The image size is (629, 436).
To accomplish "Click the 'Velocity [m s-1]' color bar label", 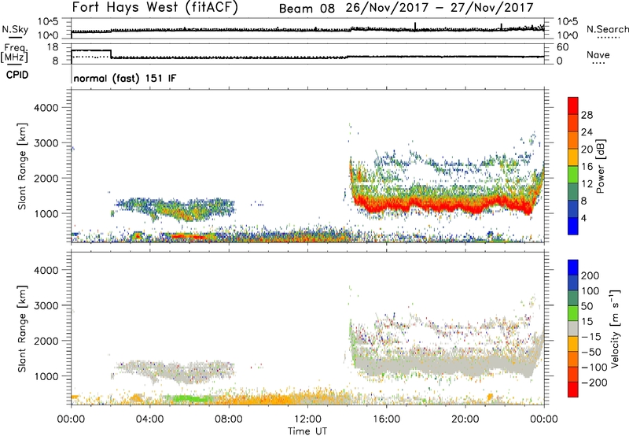I will [x=615, y=328].
